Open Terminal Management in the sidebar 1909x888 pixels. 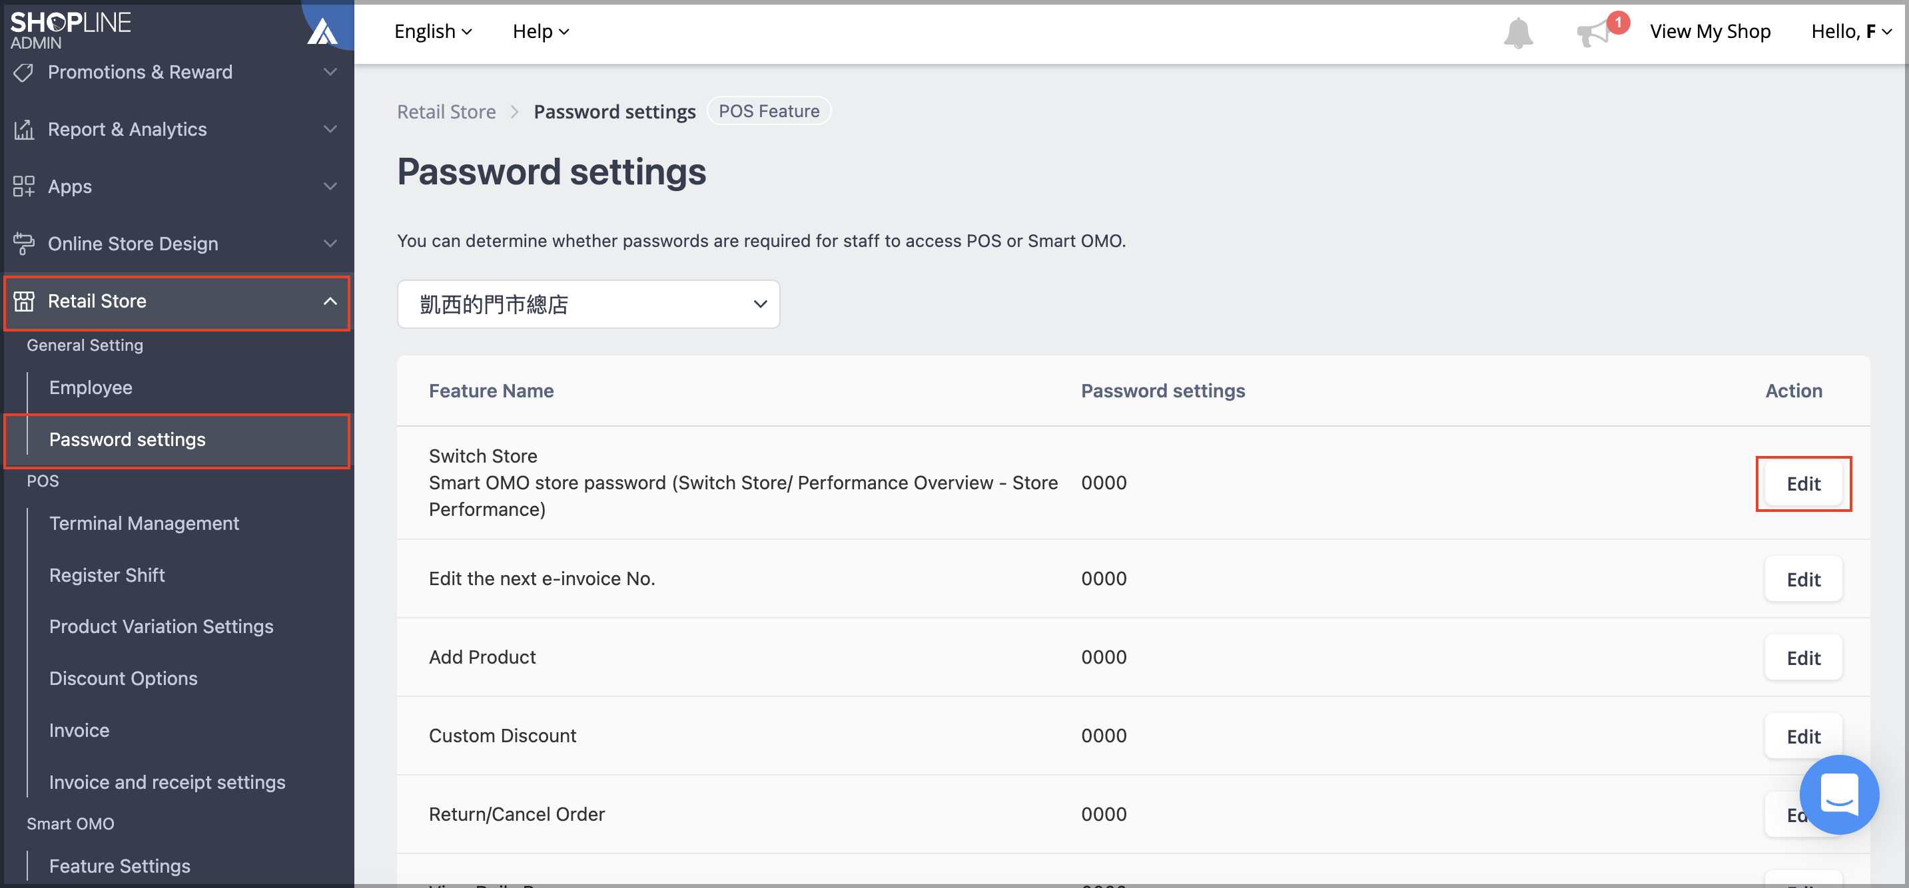coord(144,523)
